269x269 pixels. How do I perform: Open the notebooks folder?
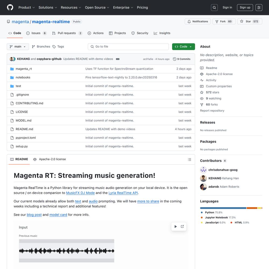pyautogui.click(x=23, y=77)
